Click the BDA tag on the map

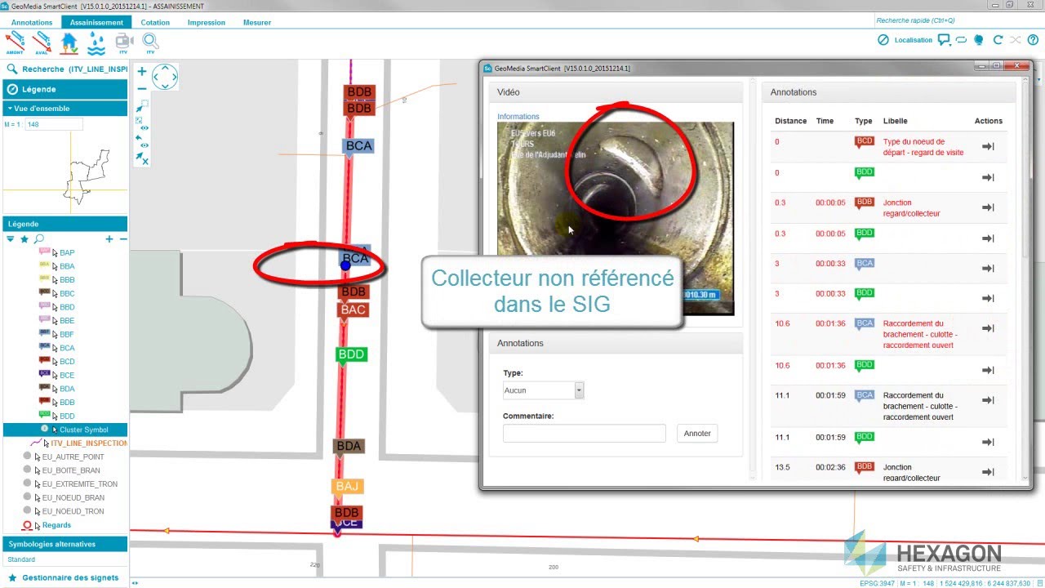coord(349,446)
